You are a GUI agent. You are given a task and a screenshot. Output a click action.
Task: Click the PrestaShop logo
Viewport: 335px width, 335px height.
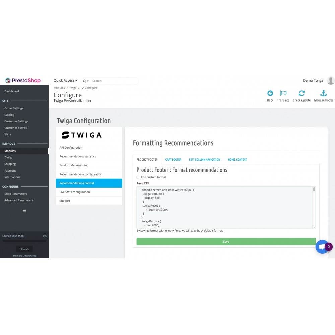pos(23,80)
